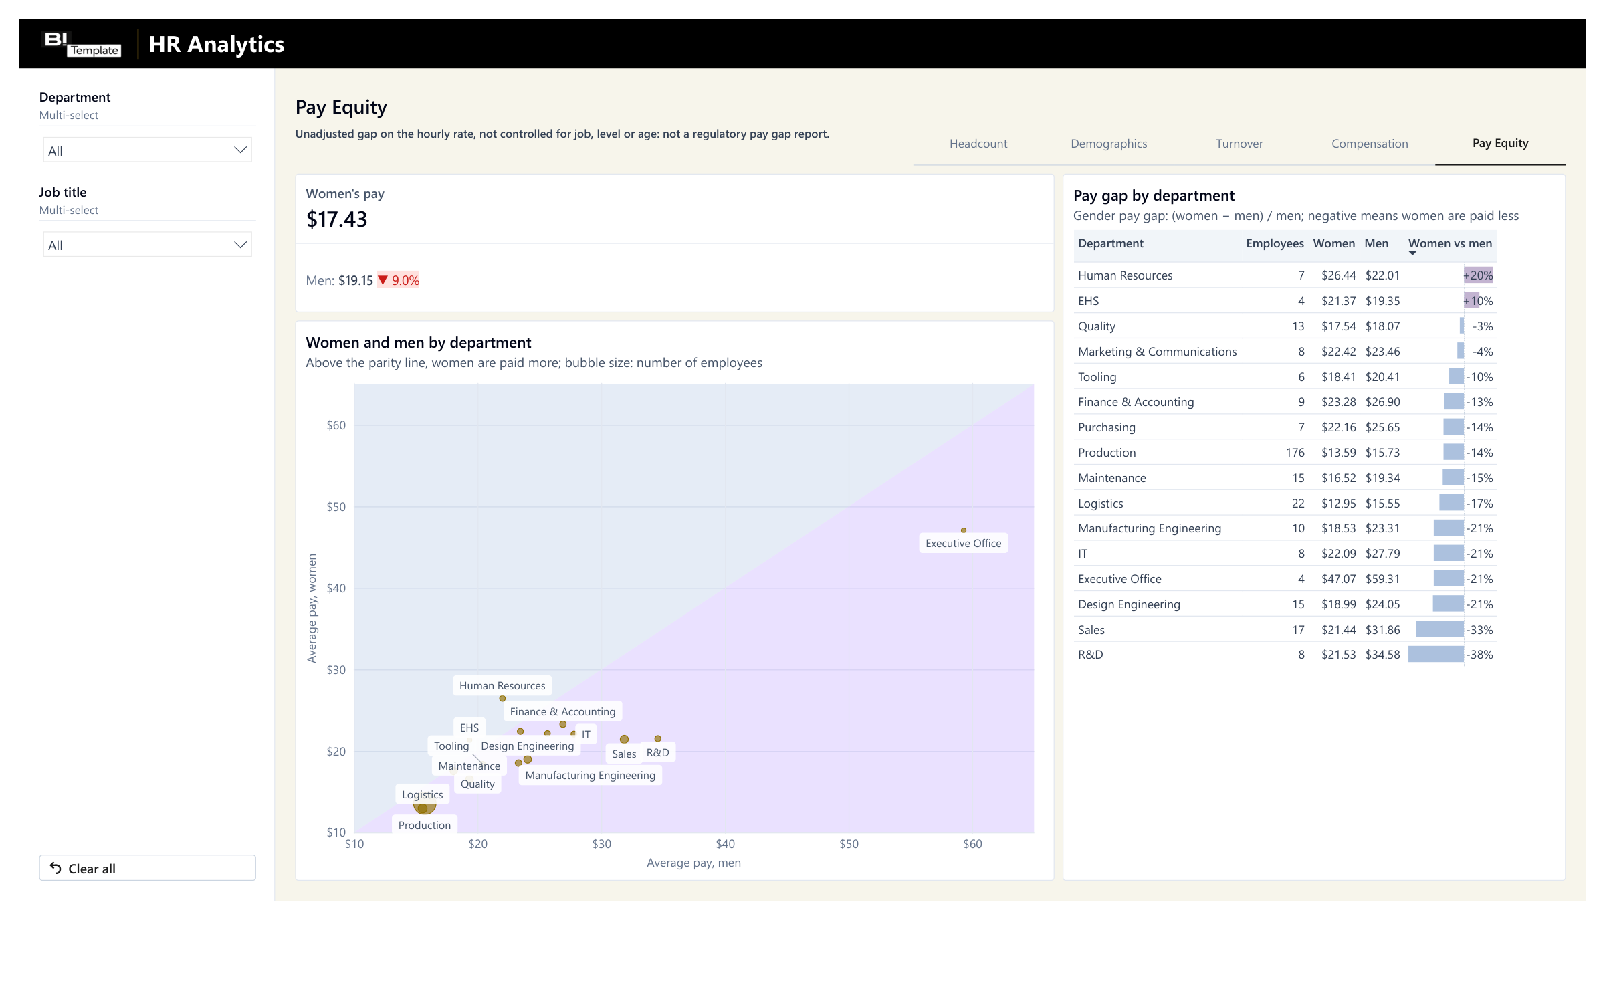Click the Finance & Accounting chart label
The width and height of the screenshot is (1605, 1003).
562,711
